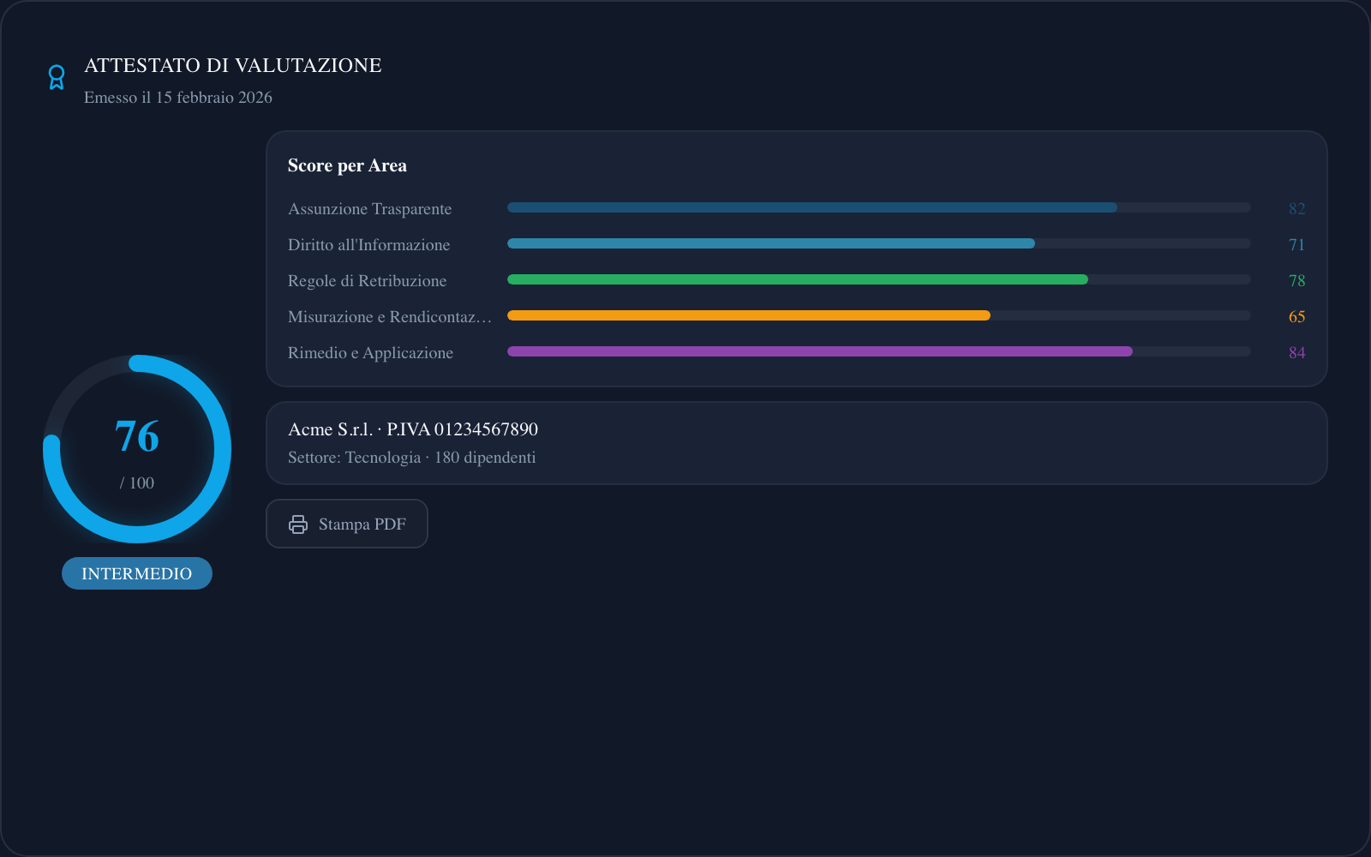Viewport: 1371px width, 857px height.
Task: Click the Acme S.r.l. company name line
Action: click(413, 429)
